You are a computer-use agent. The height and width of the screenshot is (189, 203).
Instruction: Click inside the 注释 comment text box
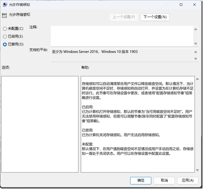click(x=122, y=36)
